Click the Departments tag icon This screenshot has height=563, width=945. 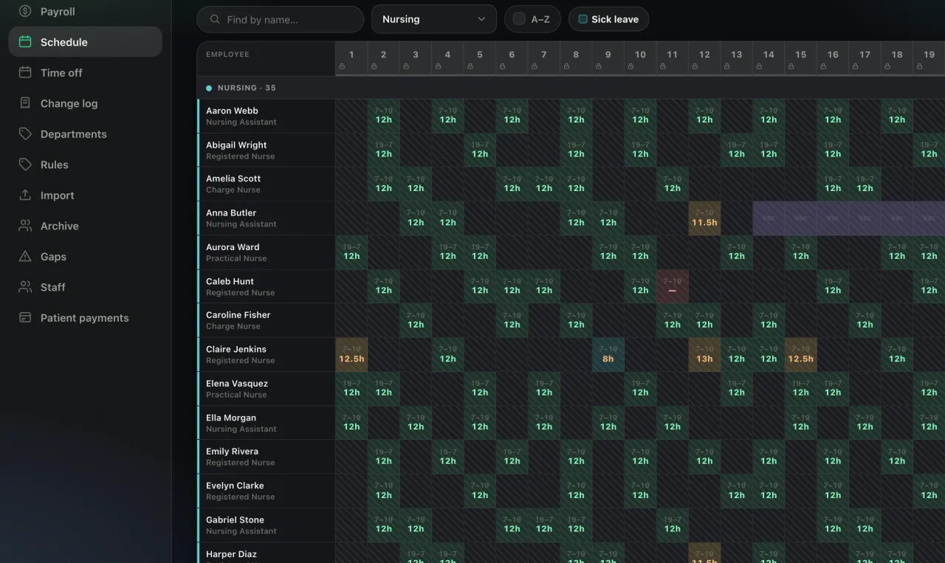(25, 134)
